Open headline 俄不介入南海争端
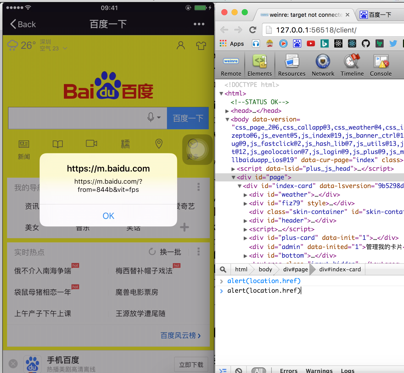The height and width of the screenshot is (373, 404). coord(43,271)
